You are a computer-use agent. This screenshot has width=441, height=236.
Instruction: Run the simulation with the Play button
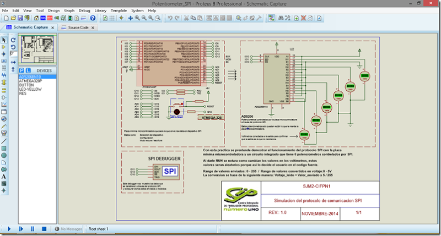coord(9,229)
